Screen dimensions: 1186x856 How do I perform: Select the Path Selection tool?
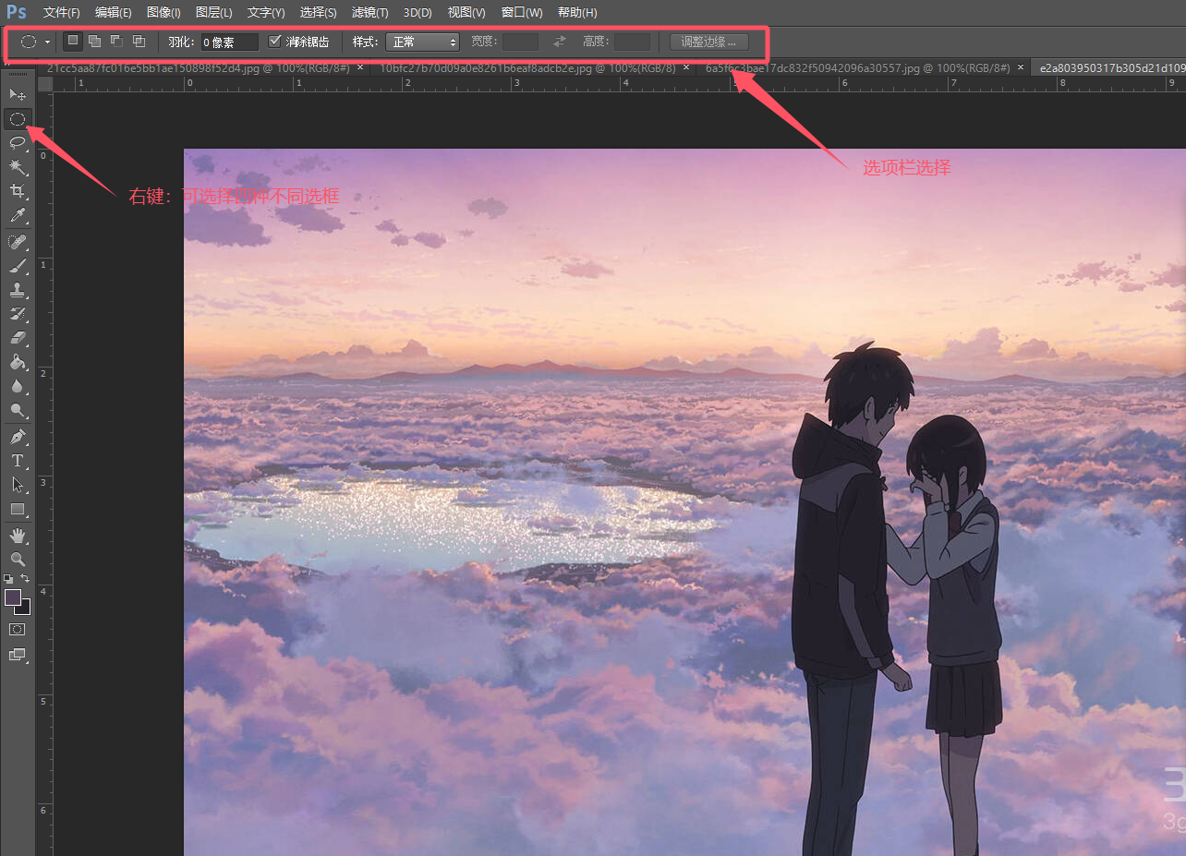point(18,484)
